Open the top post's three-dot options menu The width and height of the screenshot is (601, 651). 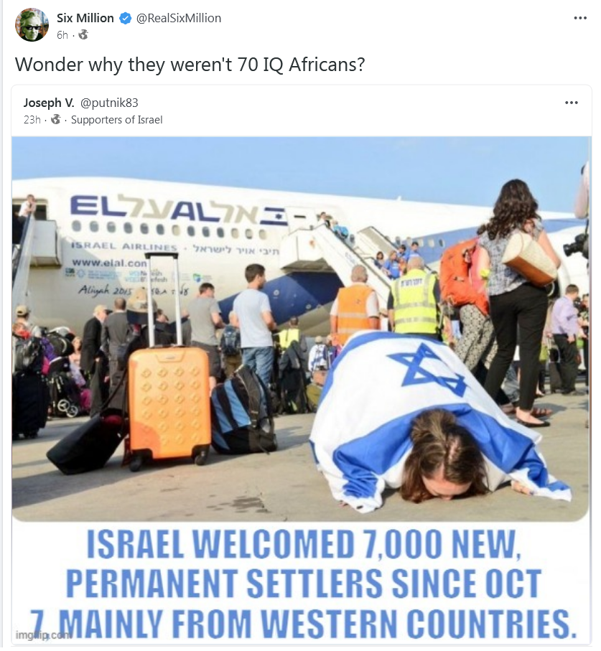tap(579, 18)
